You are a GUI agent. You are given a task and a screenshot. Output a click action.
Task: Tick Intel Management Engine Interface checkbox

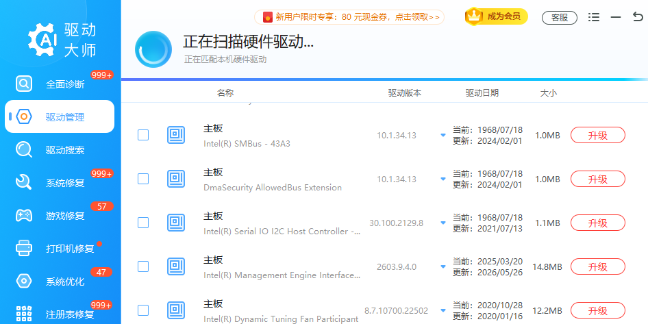[x=143, y=266]
